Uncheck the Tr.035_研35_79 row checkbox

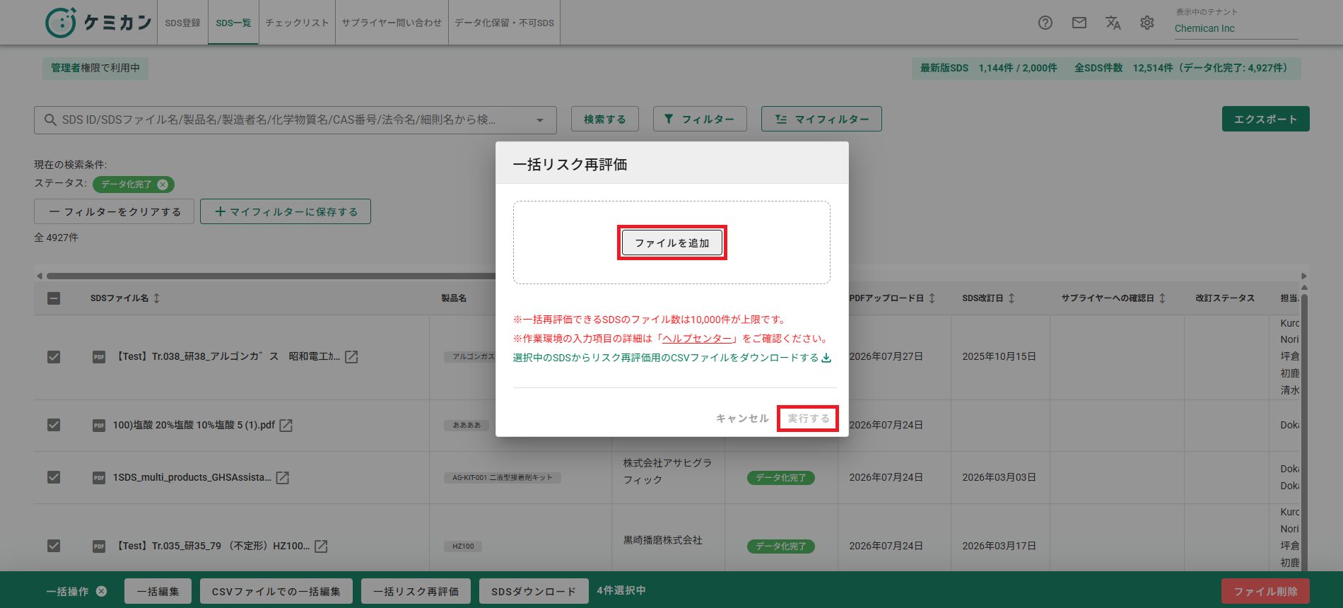[54, 546]
